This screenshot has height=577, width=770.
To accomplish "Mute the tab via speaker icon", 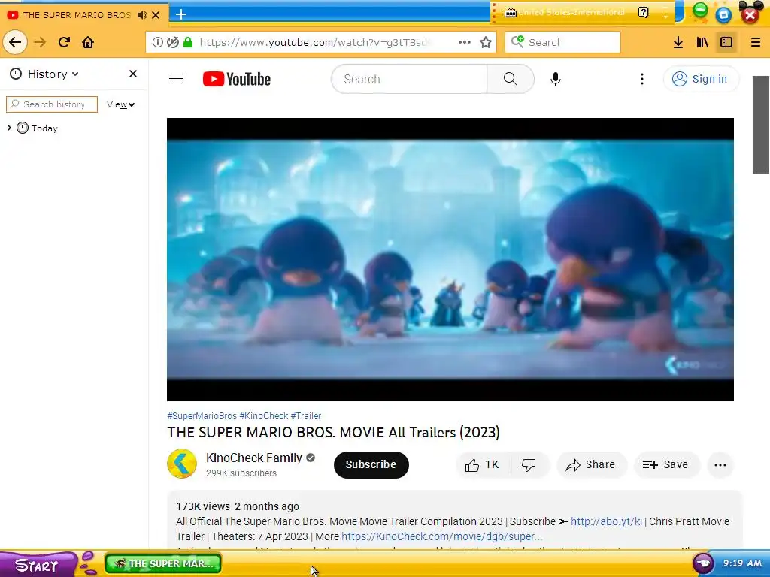I will pyautogui.click(x=142, y=15).
